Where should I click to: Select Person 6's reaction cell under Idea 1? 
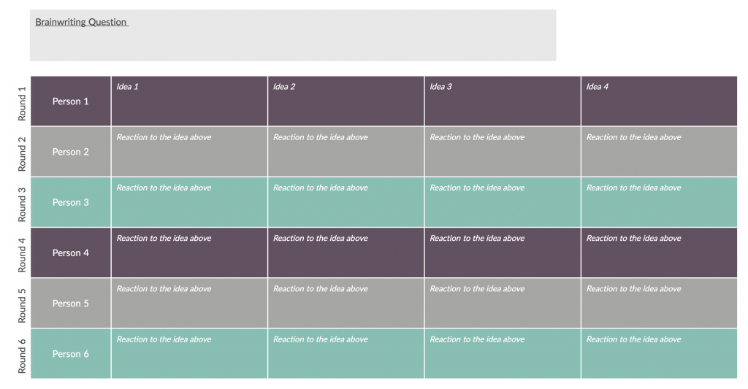click(189, 354)
